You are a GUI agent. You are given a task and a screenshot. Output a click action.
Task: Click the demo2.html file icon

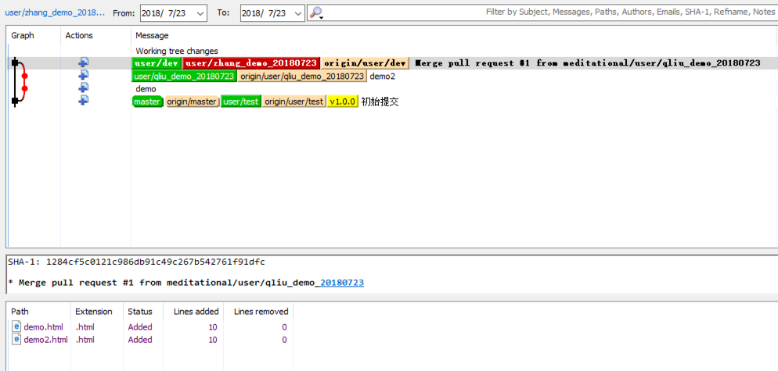point(16,339)
